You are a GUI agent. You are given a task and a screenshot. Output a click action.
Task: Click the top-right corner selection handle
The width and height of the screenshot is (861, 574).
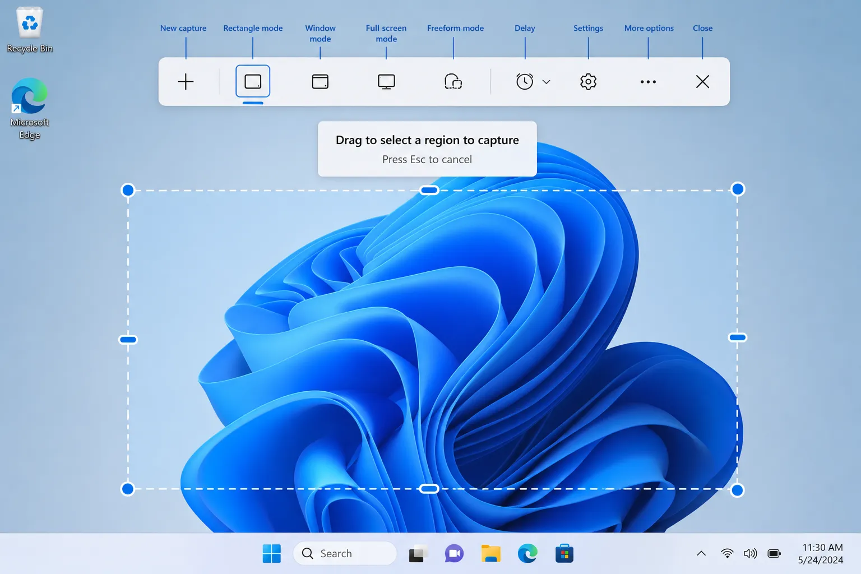[738, 189]
